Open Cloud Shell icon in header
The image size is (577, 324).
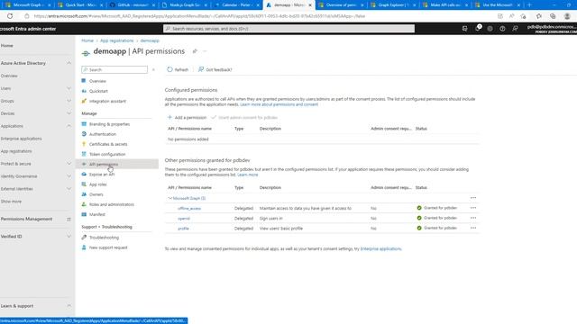(x=465, y=28)
